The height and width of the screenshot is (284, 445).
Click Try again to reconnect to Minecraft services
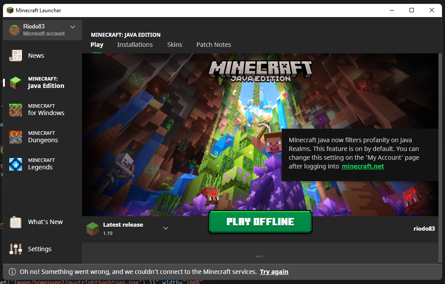[274, 271]
